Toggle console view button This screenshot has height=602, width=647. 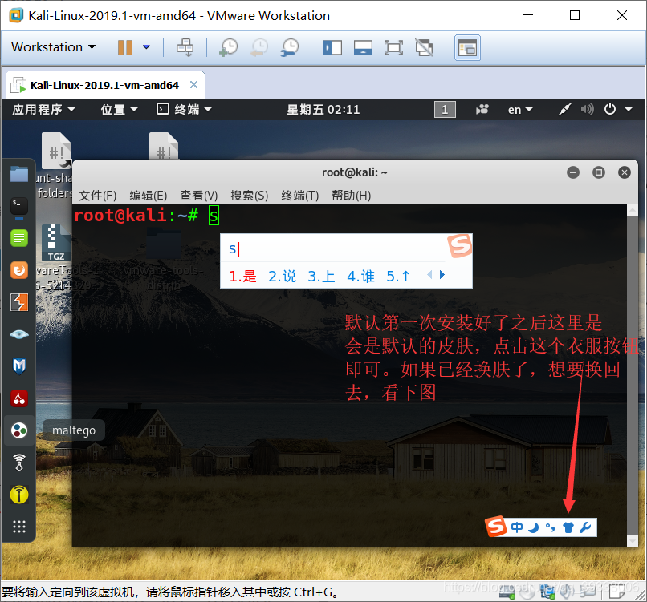tap(467, 48)
